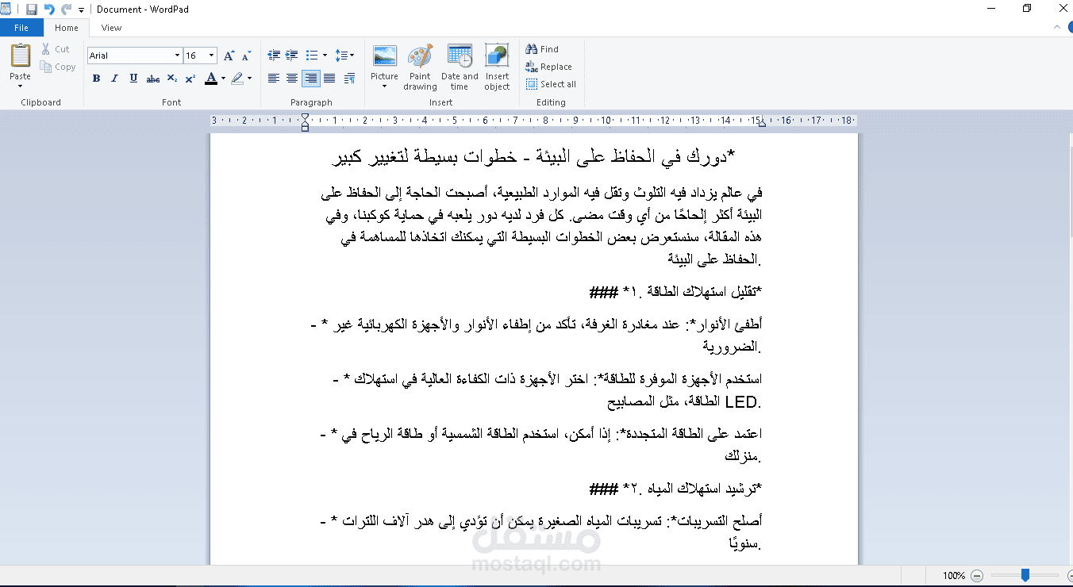
Task: Click Insert object
Action: click(x=497, y=67)
